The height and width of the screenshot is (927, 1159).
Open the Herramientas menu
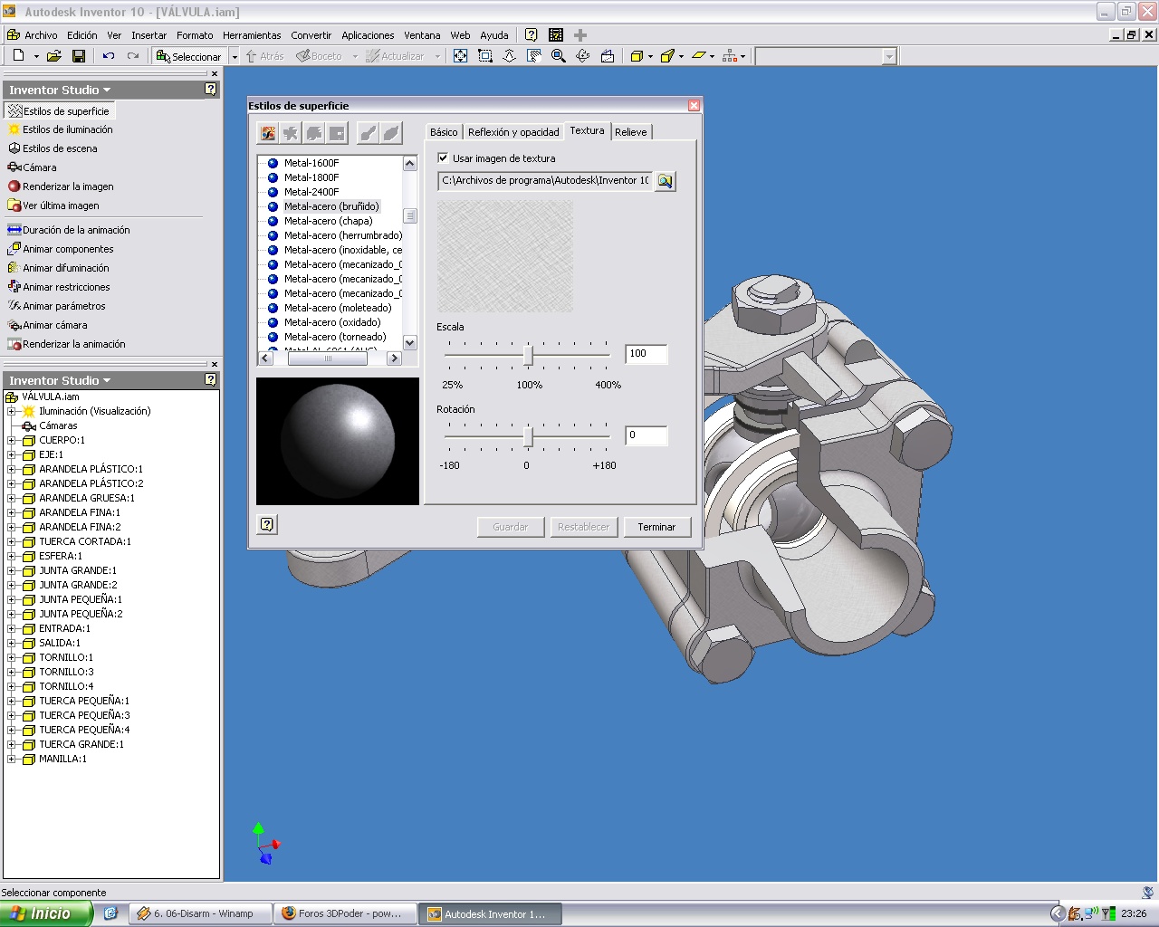point(252,35)
